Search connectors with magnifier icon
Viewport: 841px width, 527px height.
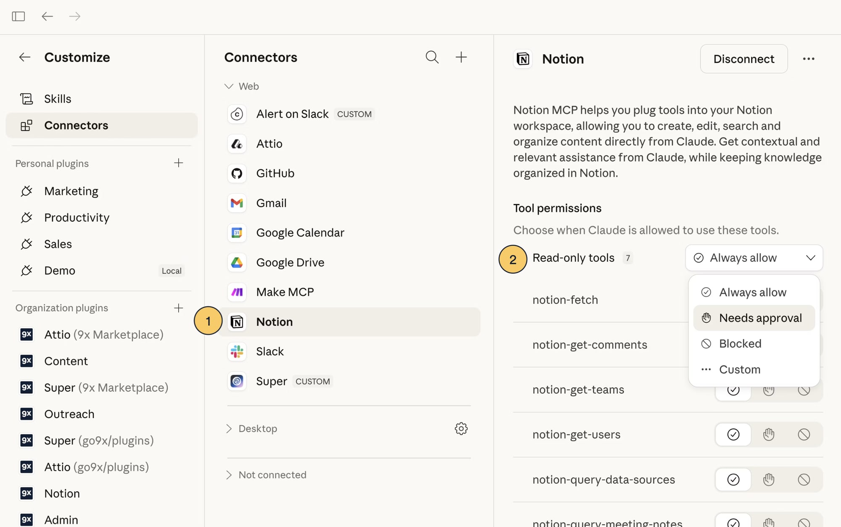[x=432, y=57]
